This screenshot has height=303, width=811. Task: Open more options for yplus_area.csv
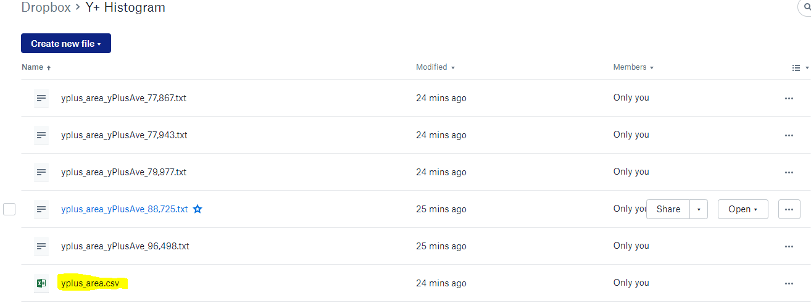789,283
